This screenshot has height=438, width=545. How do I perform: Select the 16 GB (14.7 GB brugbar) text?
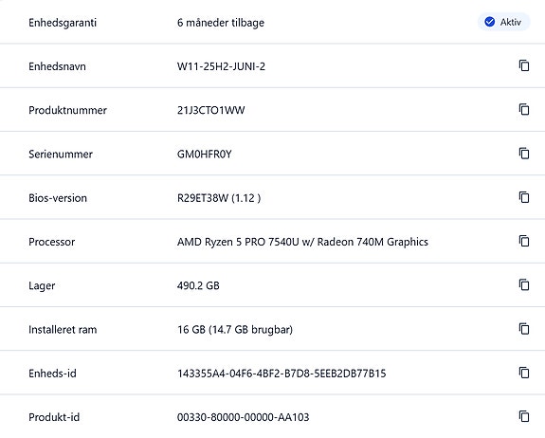[x=235, y=330]
